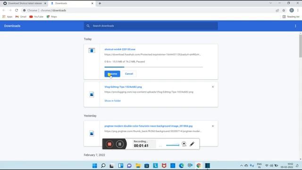Image resolution: width=302 pixels, height=170 pixels.
Task: Open Vlog-Editing-Tips-1024x682.png file link
Action: (x=123, y=87)
